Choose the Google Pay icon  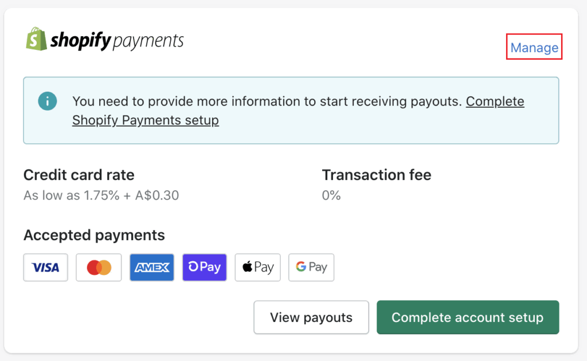[311, 268]
